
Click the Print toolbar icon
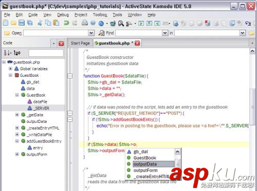click(x=85, y=23)
